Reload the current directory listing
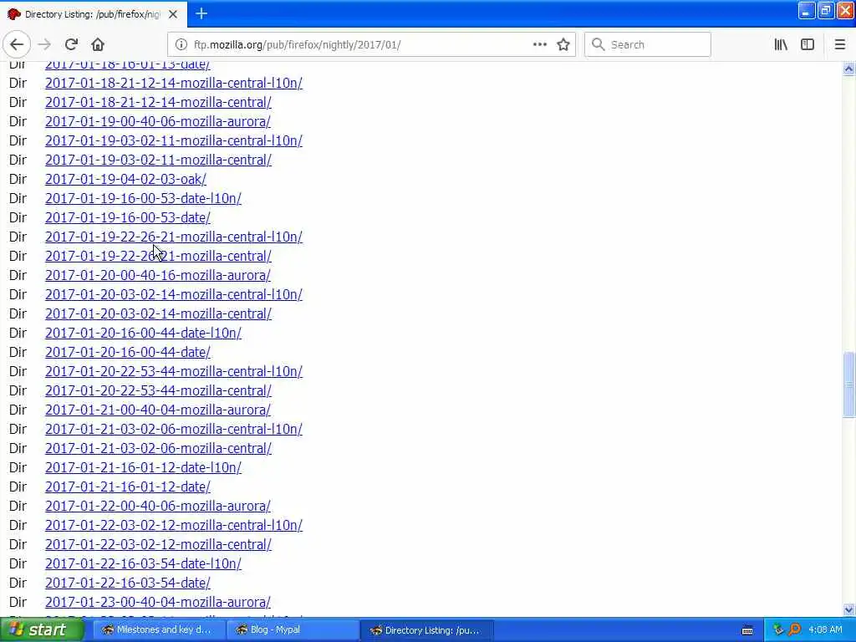 tap(71, 45)
